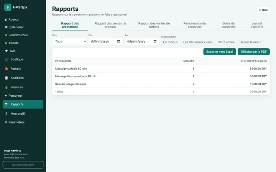Click the Aperçu sidebar icon
Screen dimensions: 276x172
[6, 19]
